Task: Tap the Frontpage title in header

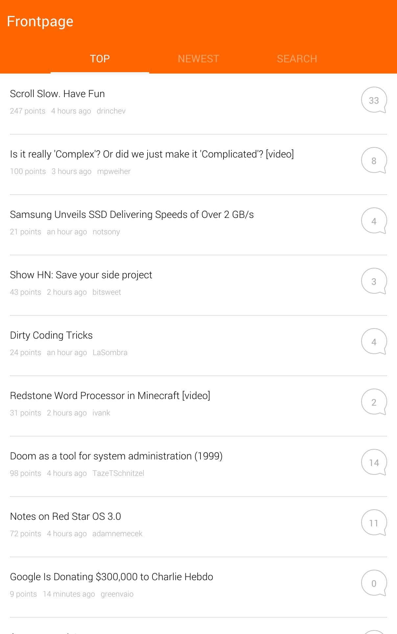Action: (40, 22)
